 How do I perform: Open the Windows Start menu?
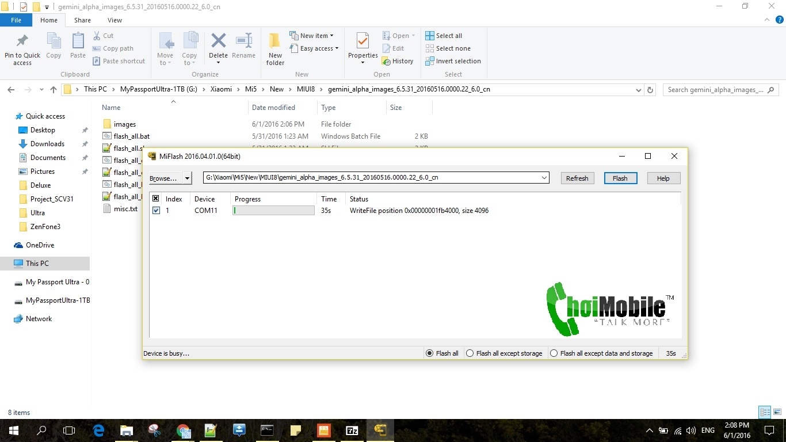point(14,430)
